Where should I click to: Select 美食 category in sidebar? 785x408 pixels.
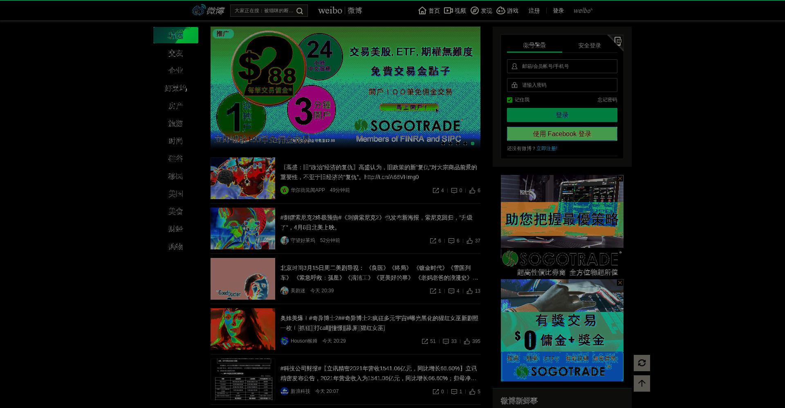pos(176,211)
